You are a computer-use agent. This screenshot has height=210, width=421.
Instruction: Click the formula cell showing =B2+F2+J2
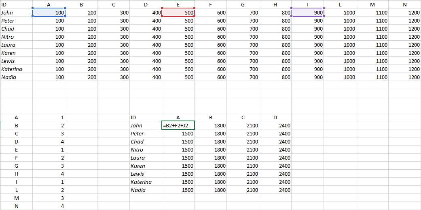pyautogui.click(x=178, y=125)
